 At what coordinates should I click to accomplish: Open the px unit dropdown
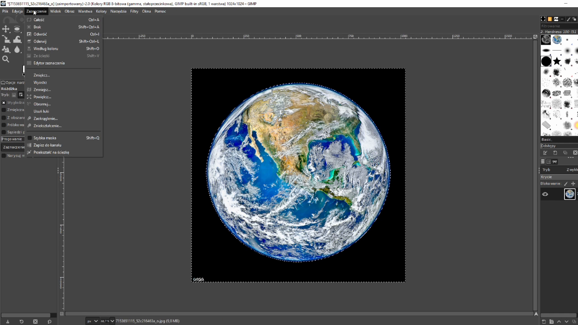[92, 321]
